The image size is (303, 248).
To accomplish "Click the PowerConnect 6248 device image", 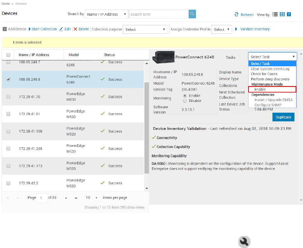I will 163,57.
